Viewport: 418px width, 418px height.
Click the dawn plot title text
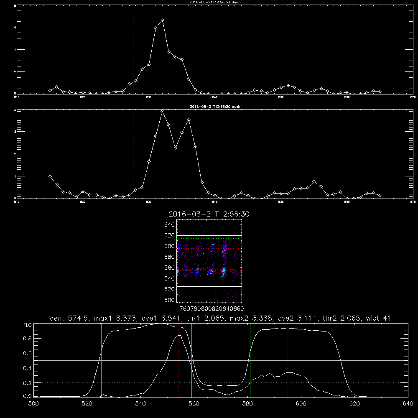(x=215, y=2)
